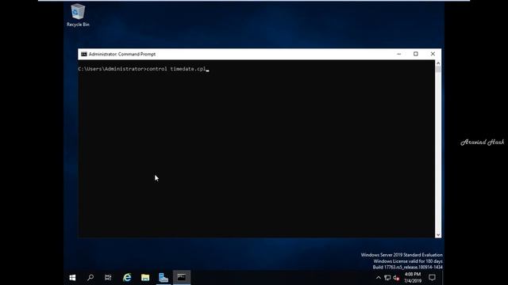The height and width of the screenshot is (285, 508).
Task: Switch to Server Manager on the taskbar
Action: (164, 278)
